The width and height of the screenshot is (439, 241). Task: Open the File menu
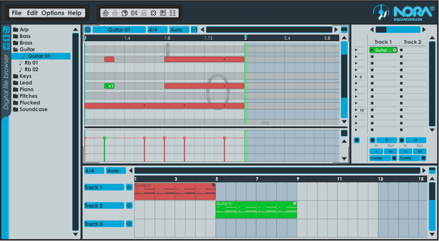click(17, 13)
